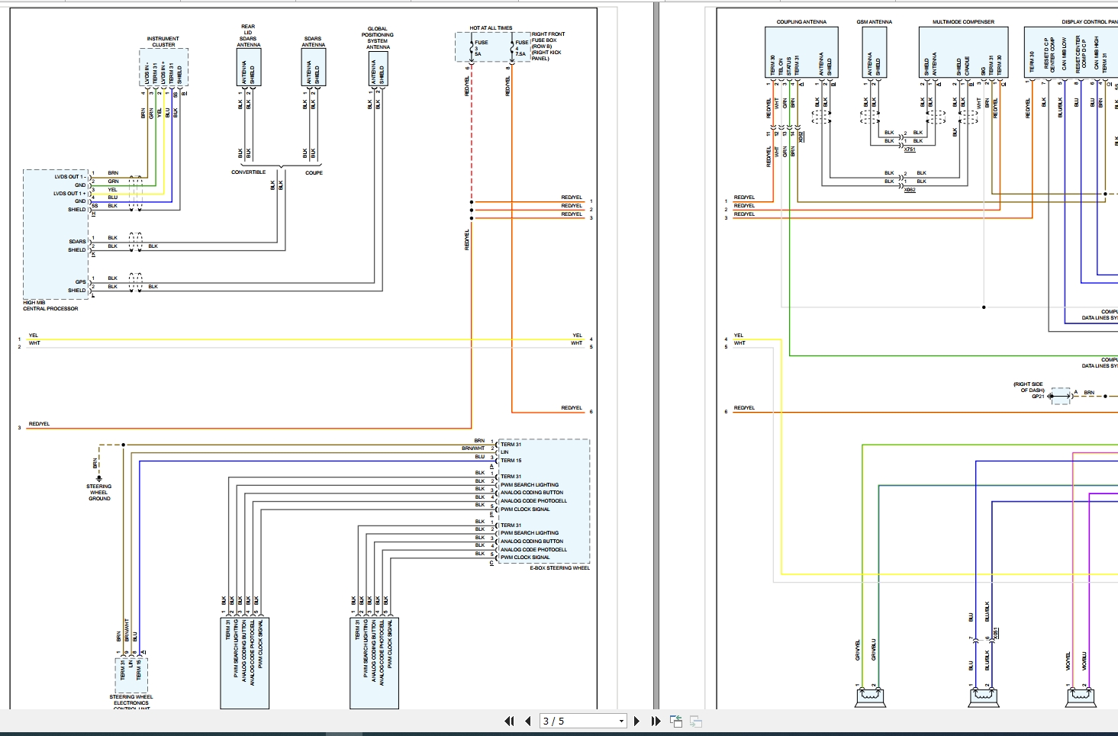The image size is (1118, 736).
Task: Click the 'RIGHT FRONT FUSE BOX' label
Action: 548,37
